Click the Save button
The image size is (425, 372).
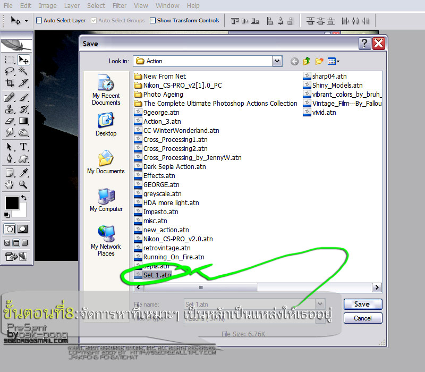click(363, 304)
